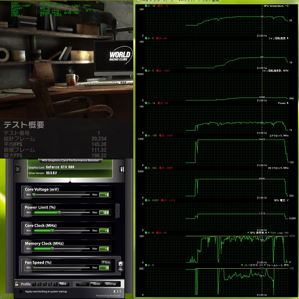Click the info 'i' button in Afterburner
This screenshot has width=299, height=299.
coord(122,169)
